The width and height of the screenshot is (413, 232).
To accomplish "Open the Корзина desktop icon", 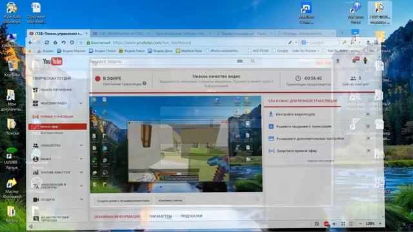I will (x=12, y=69).
